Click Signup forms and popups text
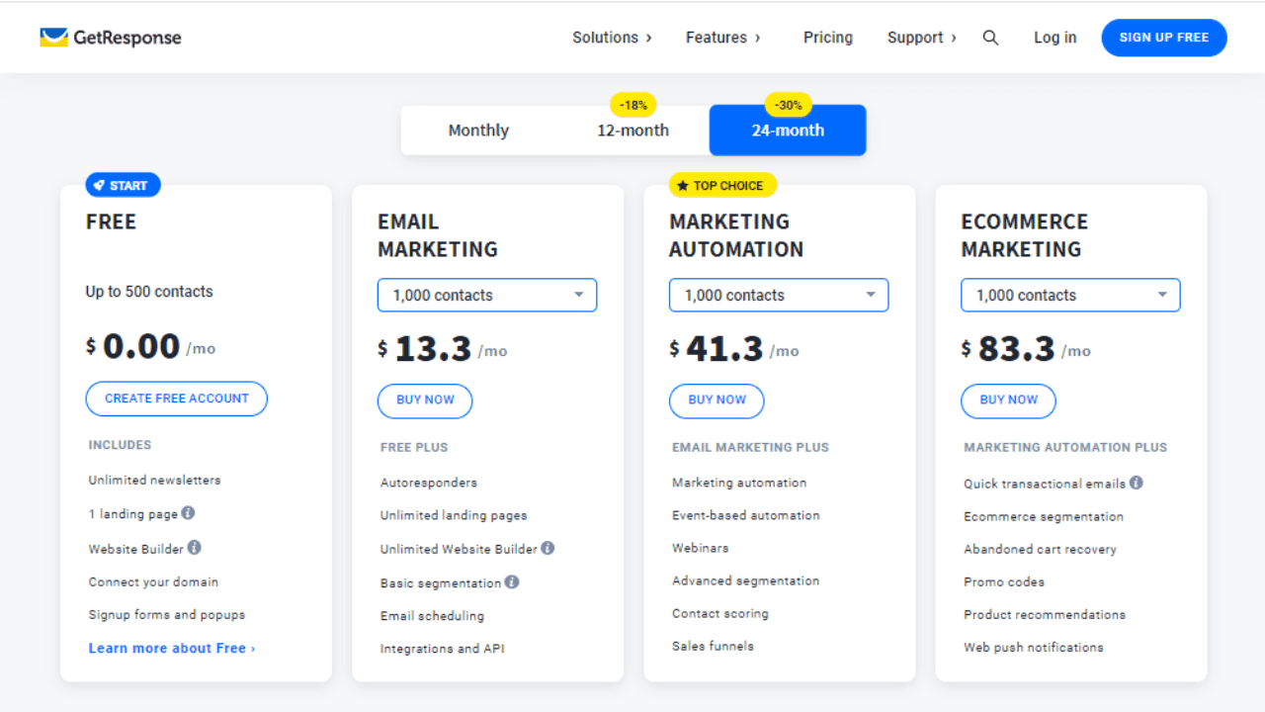1265x712 pixels. (167, 614)
